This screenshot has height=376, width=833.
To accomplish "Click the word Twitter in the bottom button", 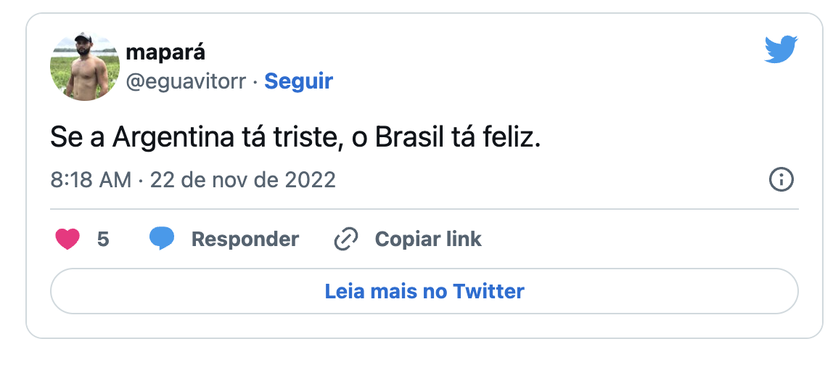I will (x=488, y=291).
